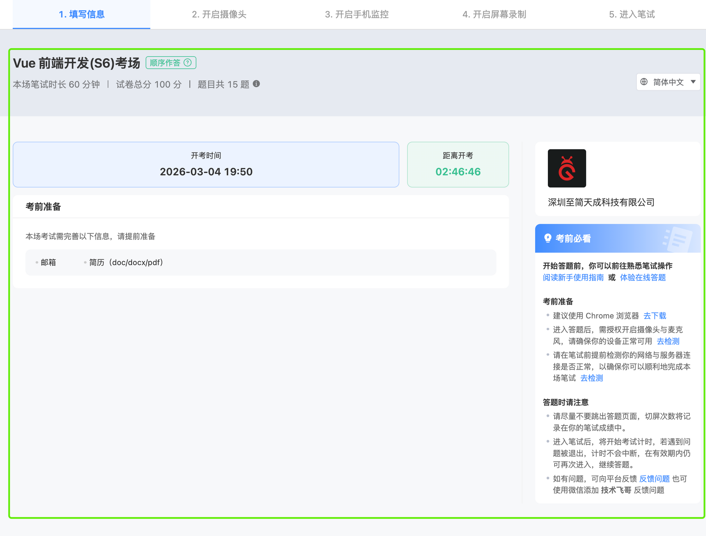Open the 反馈问题 feedback link
706x536 pixels.
click(x=654, y=479)
